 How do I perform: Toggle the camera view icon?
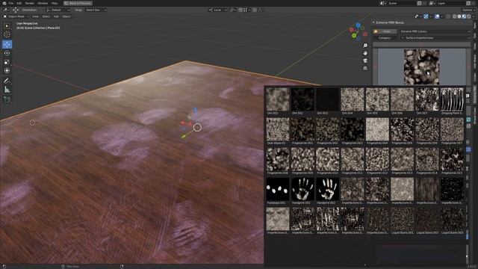tap(365, 61)
